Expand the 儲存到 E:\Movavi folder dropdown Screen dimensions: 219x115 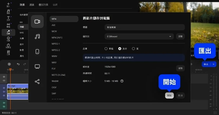[170, 36]
